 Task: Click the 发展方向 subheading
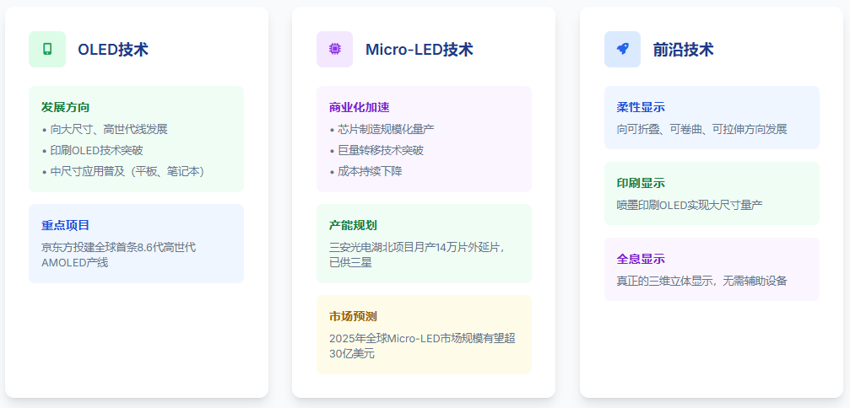pos(66,107)
